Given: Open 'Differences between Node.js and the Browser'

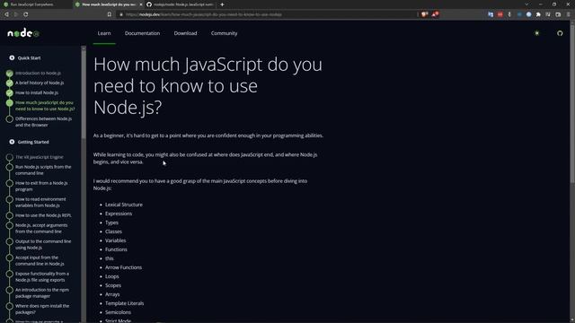Looking at the screenshot, I should pos(44,122).
